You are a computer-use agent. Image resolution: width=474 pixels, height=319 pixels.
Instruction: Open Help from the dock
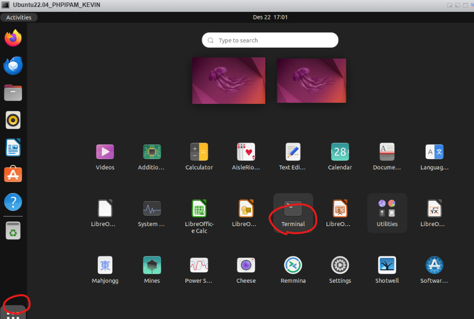13,202
